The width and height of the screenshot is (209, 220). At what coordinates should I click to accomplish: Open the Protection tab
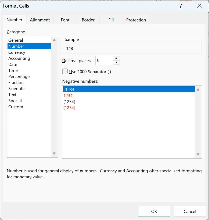click(x=136, y=20)
